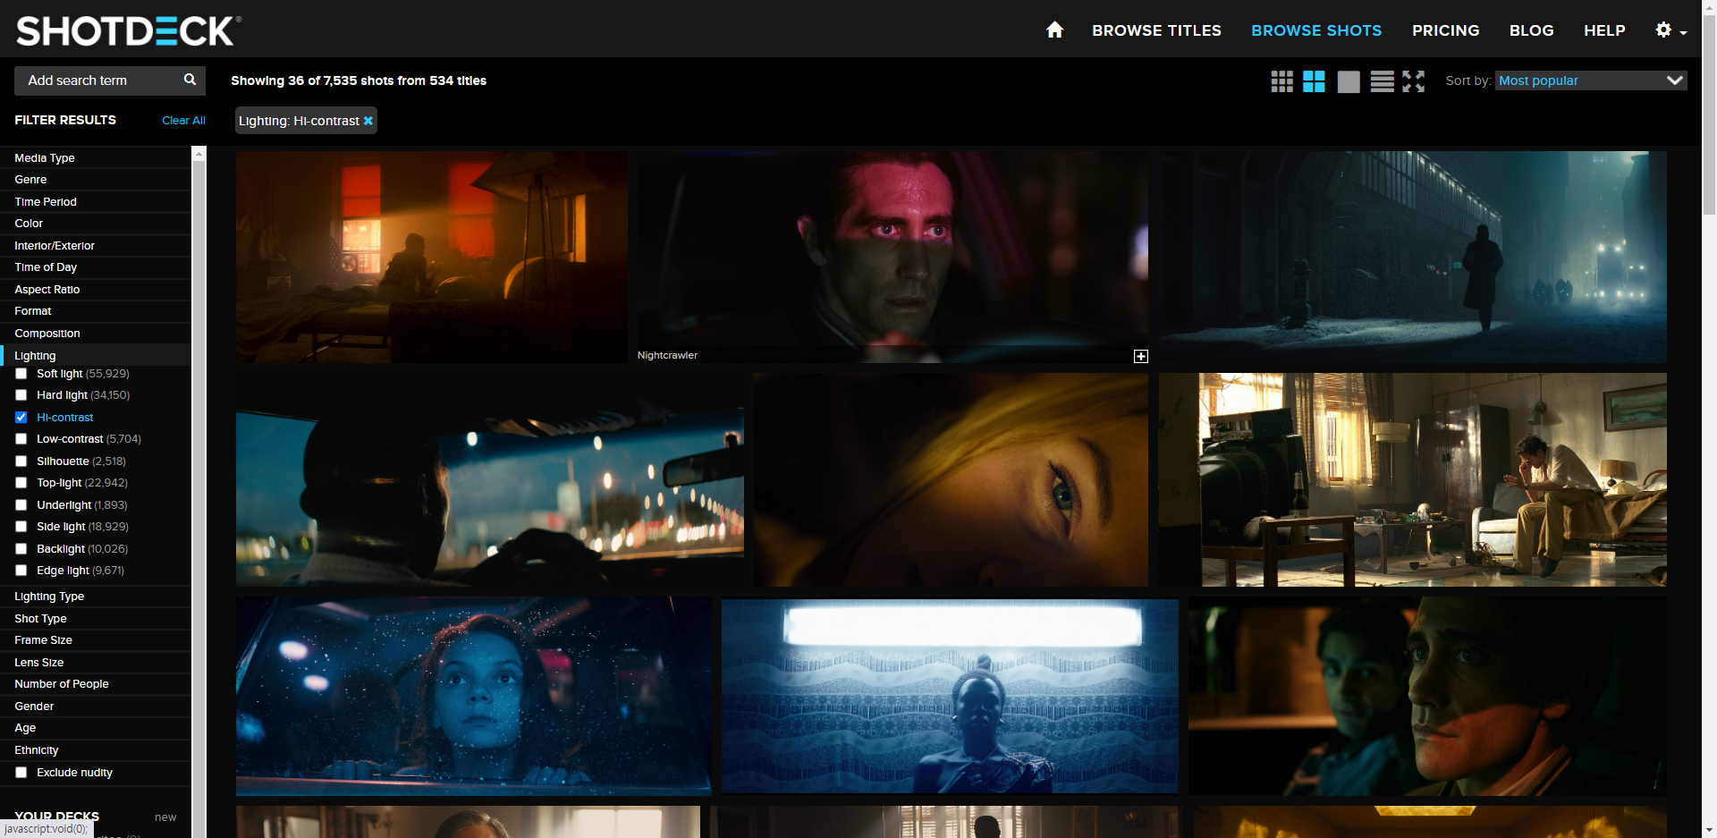Viewport: 1717px width, 838px height.
Task: Open the car interior night bokeh shot
Action: pyautogui.click(x=489, y=479)
